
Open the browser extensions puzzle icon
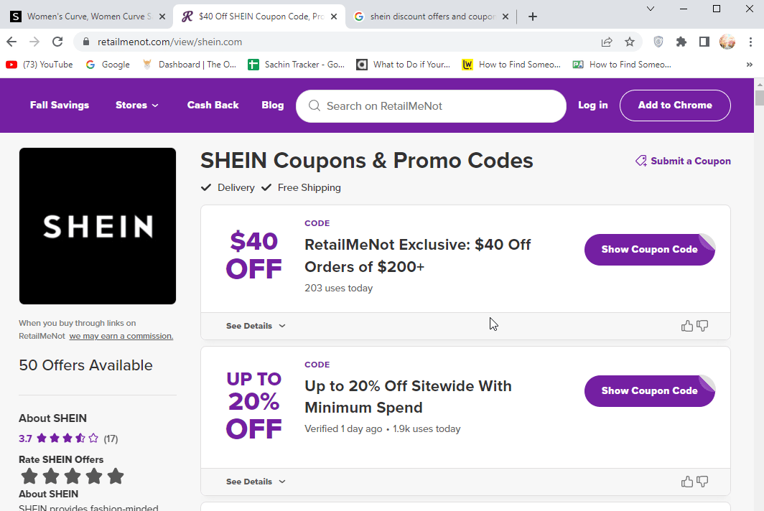(681, 42)
